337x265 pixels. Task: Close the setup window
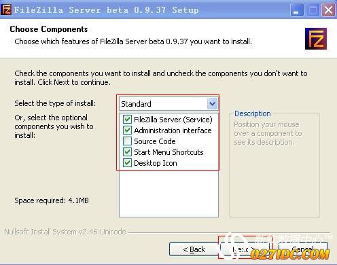click(x=328, y=10)
